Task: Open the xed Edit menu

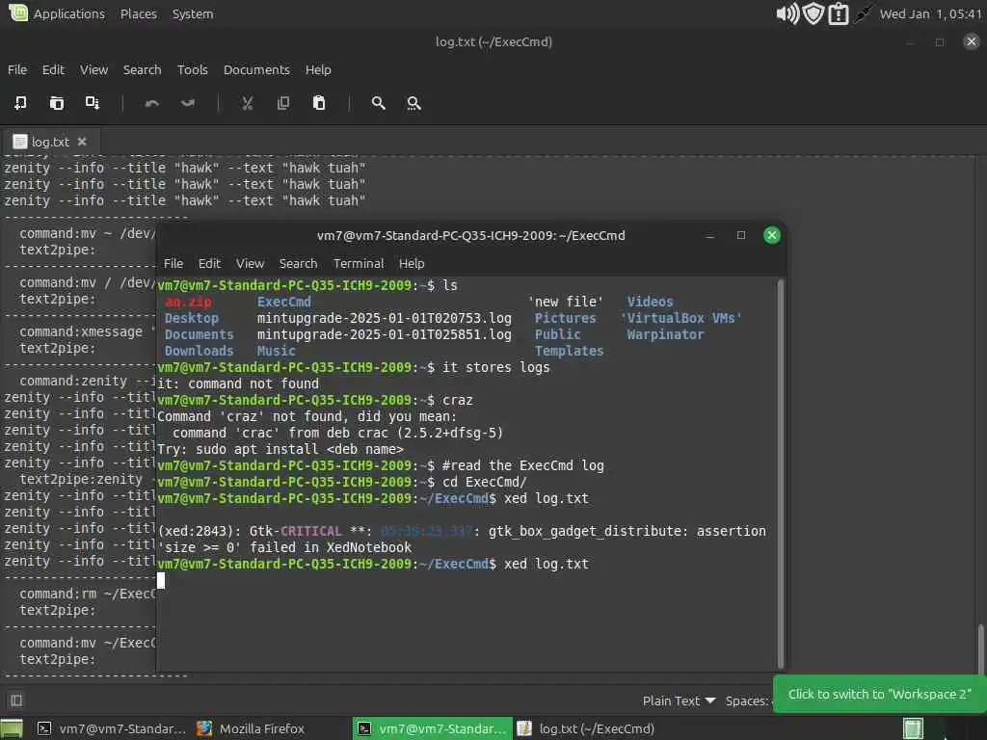Action: pos(53,69)
